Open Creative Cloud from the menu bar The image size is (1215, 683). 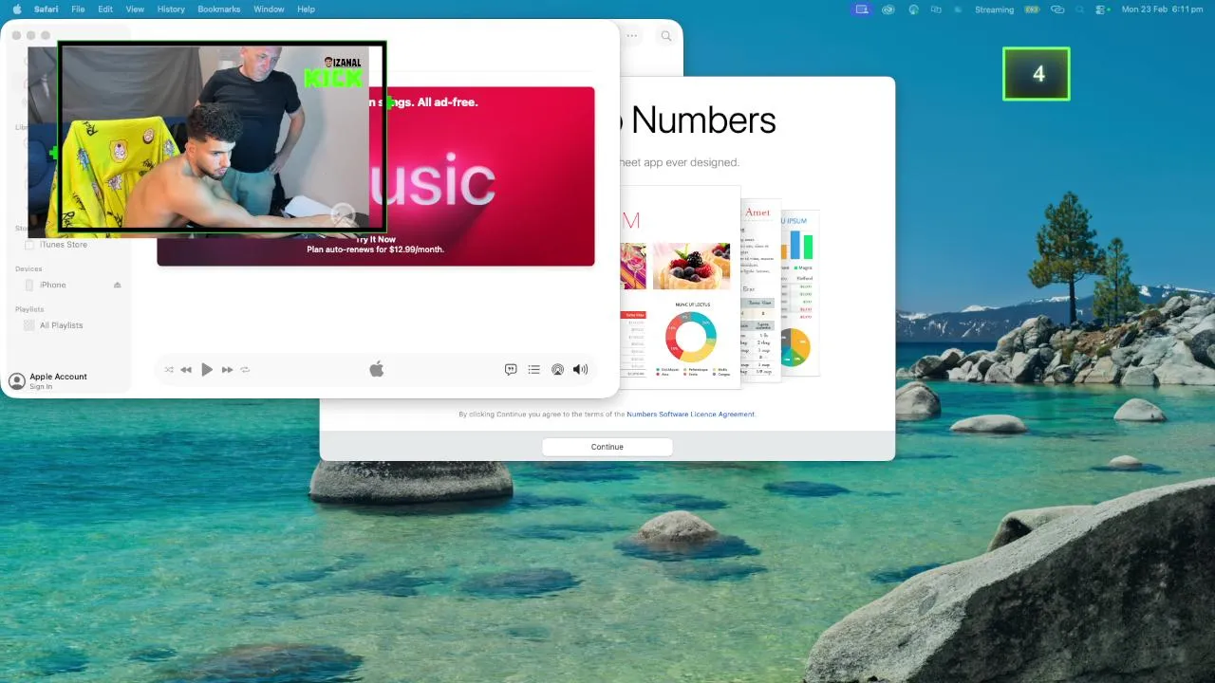tap(888, 9)
